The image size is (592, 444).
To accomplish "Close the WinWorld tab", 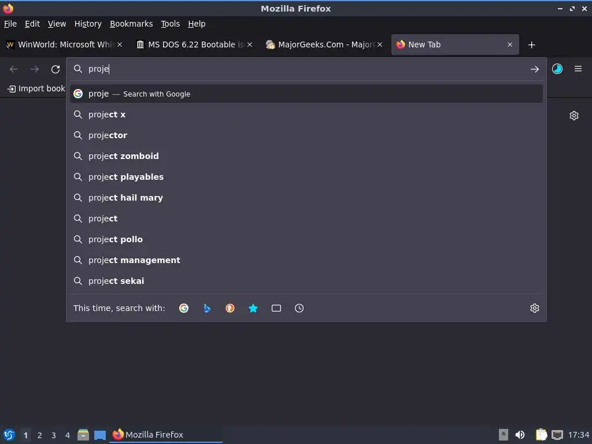I will [120, 45].
